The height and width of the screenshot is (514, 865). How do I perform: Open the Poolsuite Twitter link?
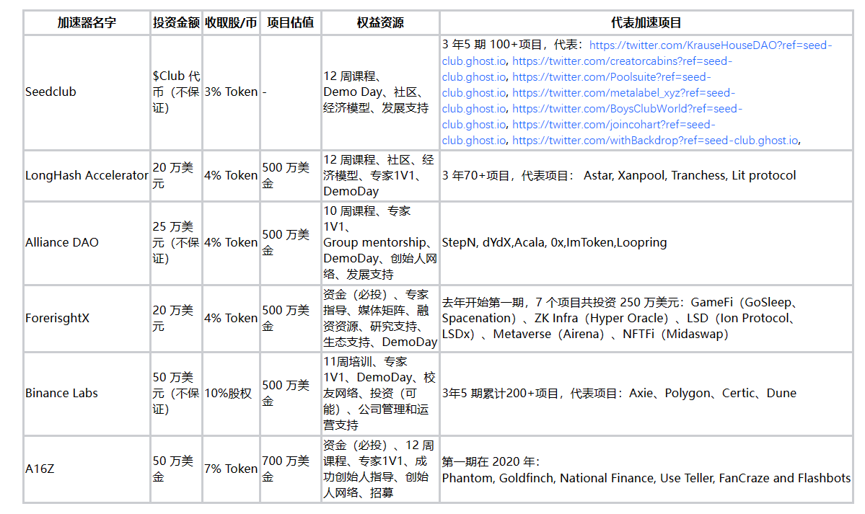pyautogui.click(x=612, y=77)
